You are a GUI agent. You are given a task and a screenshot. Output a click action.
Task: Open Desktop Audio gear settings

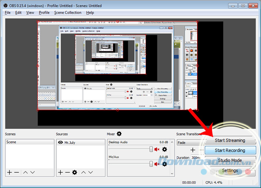click(x=165, y=150)
